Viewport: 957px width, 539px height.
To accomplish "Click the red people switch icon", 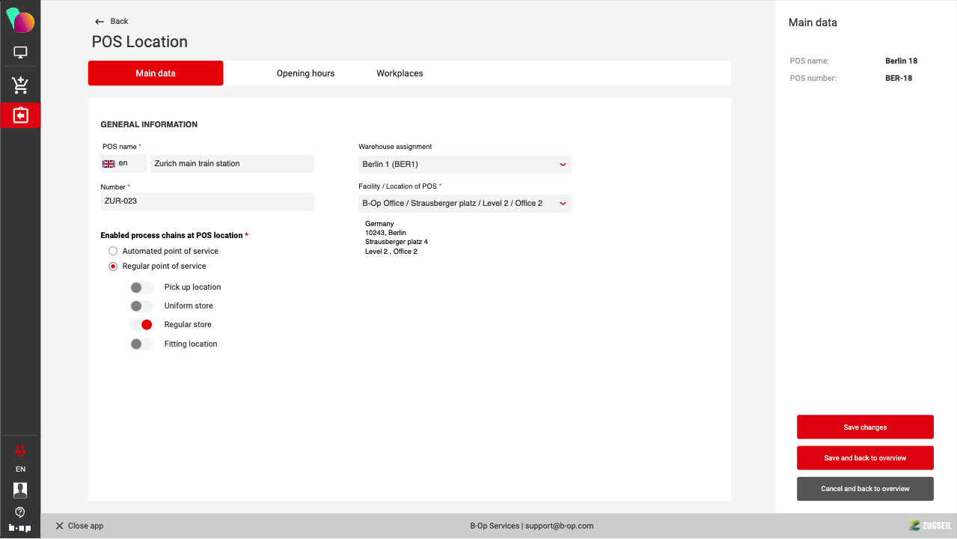I will coord(20,450).
